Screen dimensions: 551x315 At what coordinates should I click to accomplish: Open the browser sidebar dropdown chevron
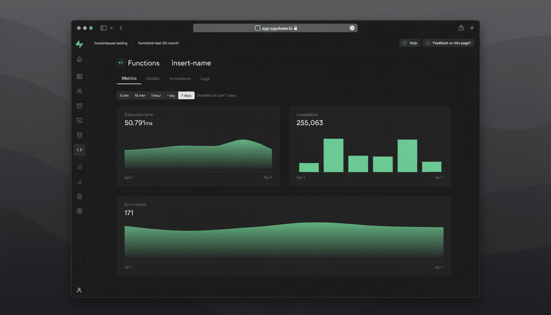(x=111, y=27)
